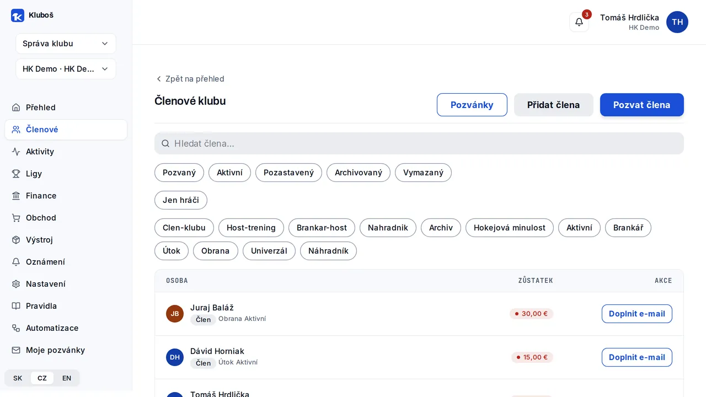Viewport: 706px width, 397px height.
Task: Toggle the Archivovaný status filter
Action: point(359,173)
